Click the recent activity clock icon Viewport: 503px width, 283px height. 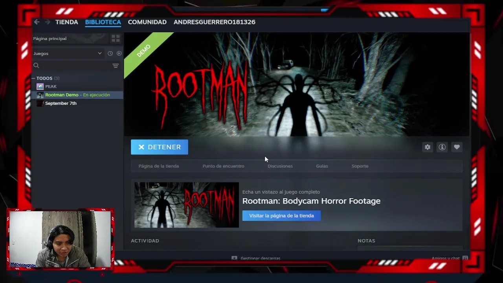[x=110, y=53]
